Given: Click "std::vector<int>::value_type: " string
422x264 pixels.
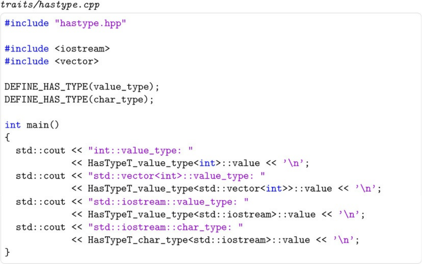Looking at the screenshot, I should [177, 176].
